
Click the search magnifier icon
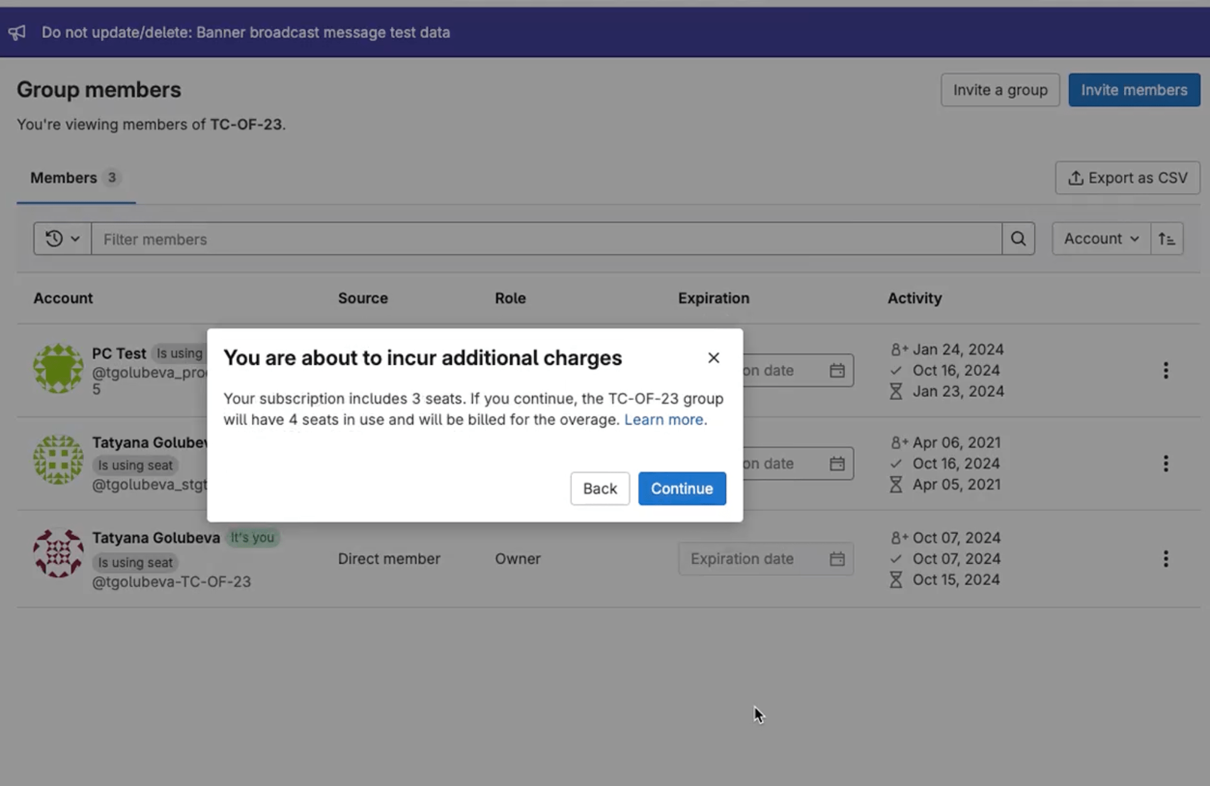coord(1018,239)
